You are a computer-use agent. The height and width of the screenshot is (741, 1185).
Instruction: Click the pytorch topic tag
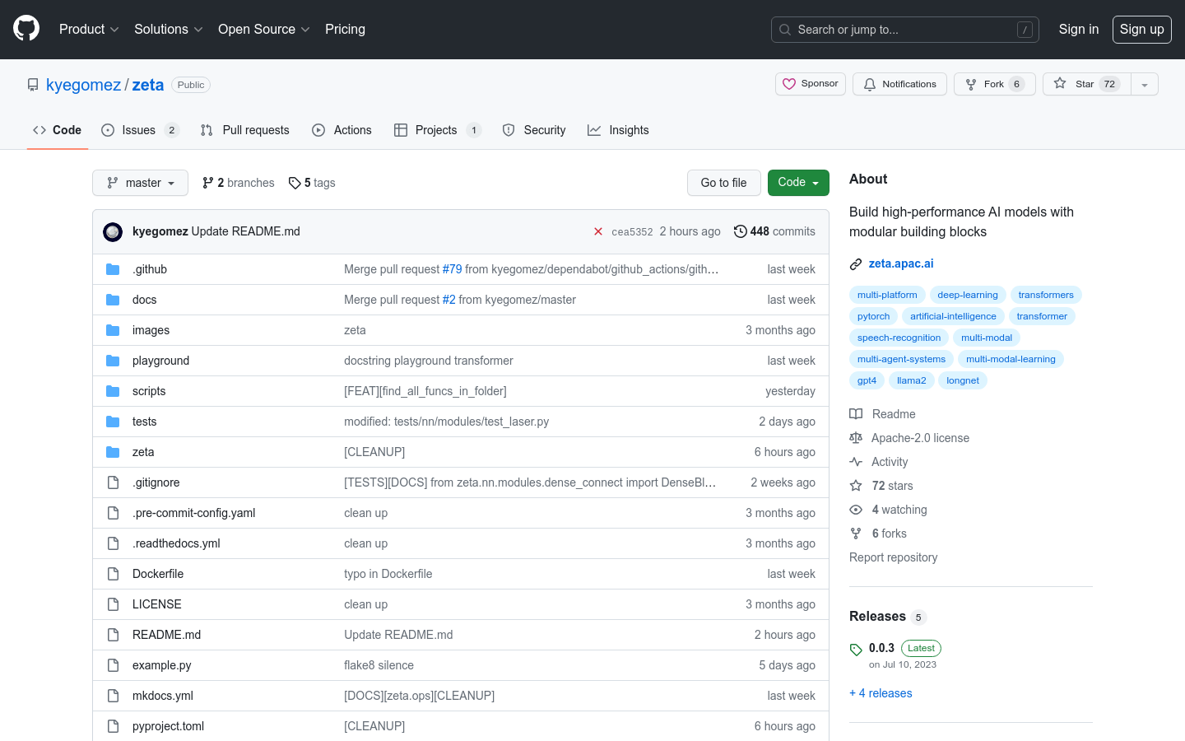[874, 316]
